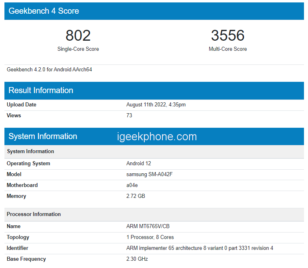Click the a04e motherboard value
308x268 pixels.
[133, 185]
